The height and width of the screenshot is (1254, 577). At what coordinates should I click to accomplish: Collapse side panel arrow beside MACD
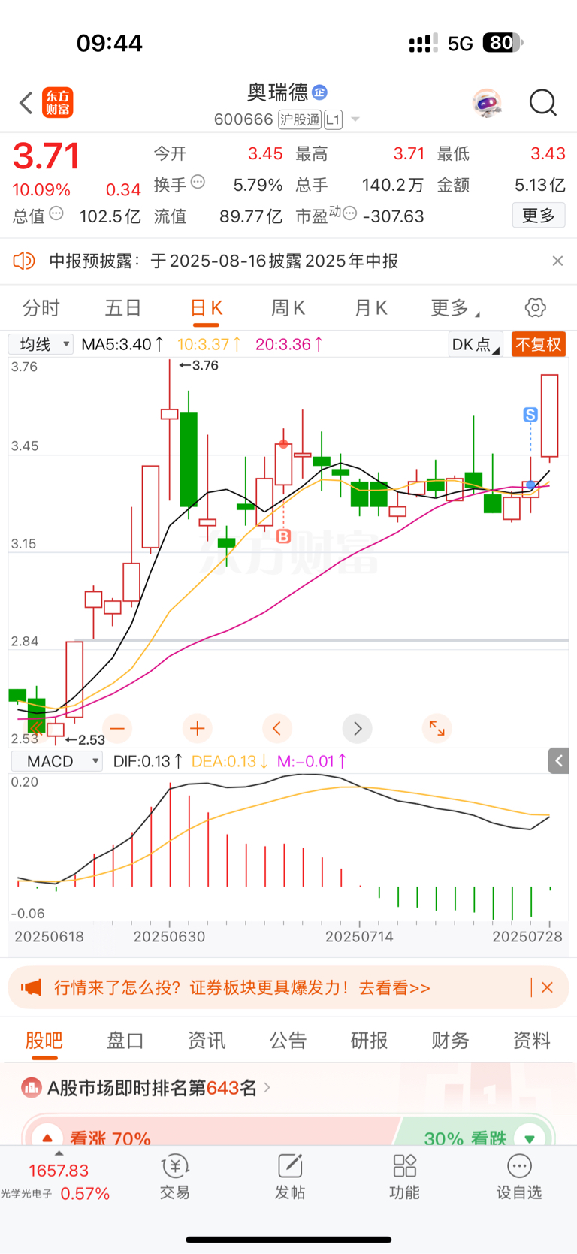(558, 761)
